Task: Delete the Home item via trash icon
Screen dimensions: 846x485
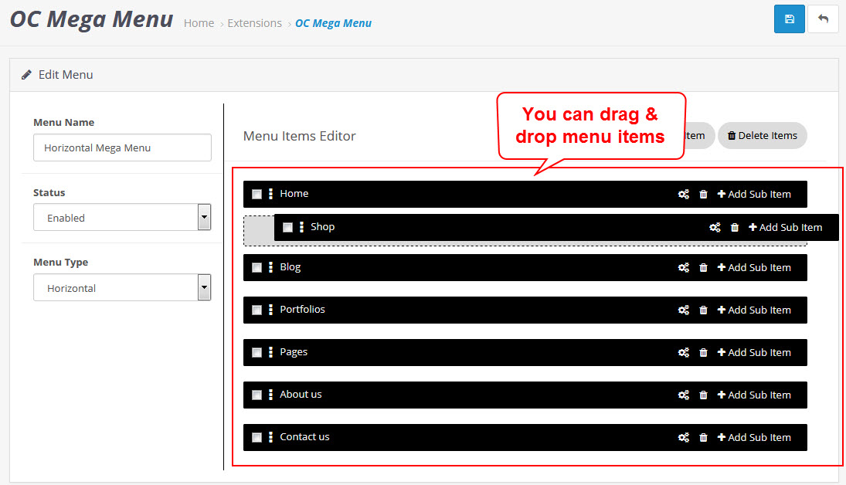Action: tap(704, 194)
